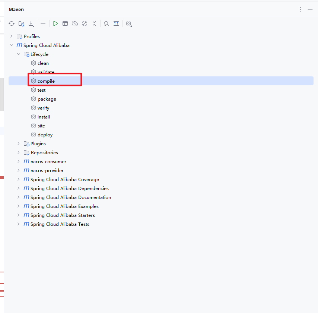The image size is (318, 313).
Task: Expand the Profiles node
Action: [x=12, y=36]
